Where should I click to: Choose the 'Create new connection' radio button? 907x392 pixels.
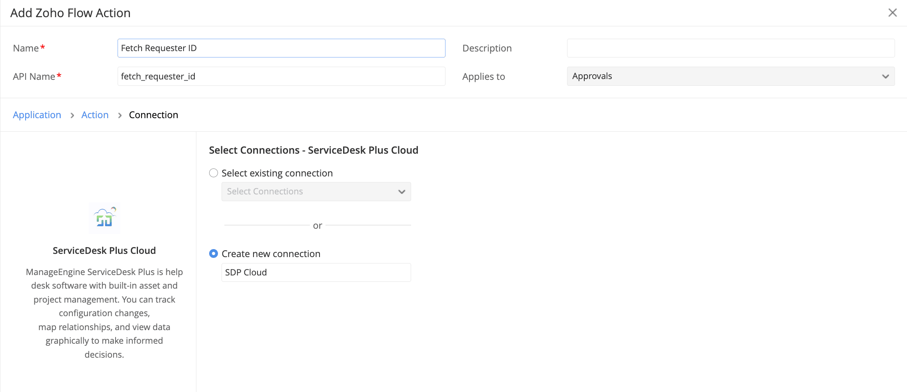point(214,253)
